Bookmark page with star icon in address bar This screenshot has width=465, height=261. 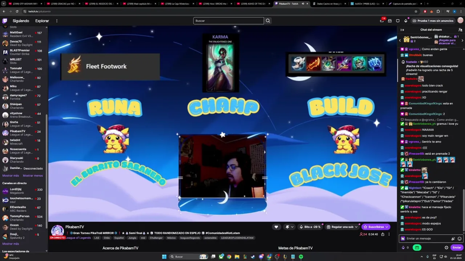416,11
